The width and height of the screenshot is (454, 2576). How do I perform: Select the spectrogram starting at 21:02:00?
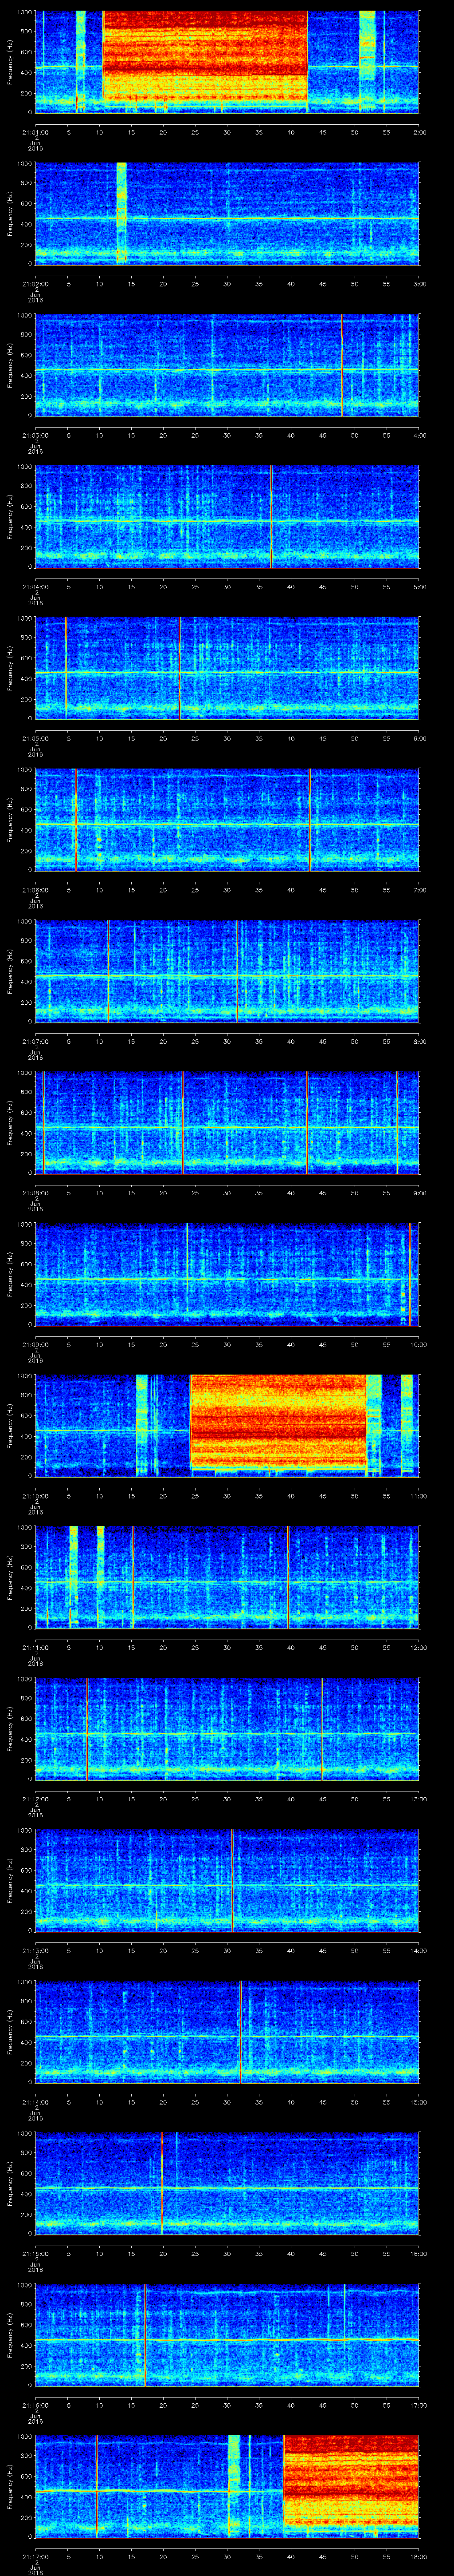(x=227, y=213)
